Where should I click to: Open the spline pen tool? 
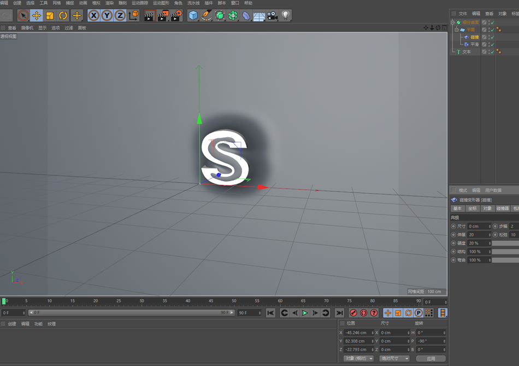point(206,15)
